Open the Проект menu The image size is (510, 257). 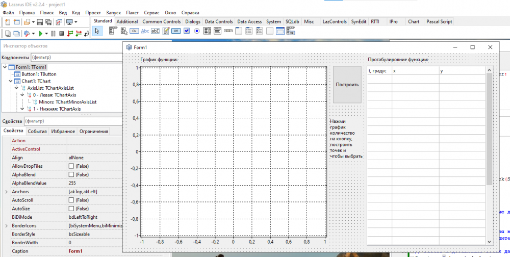93,12
